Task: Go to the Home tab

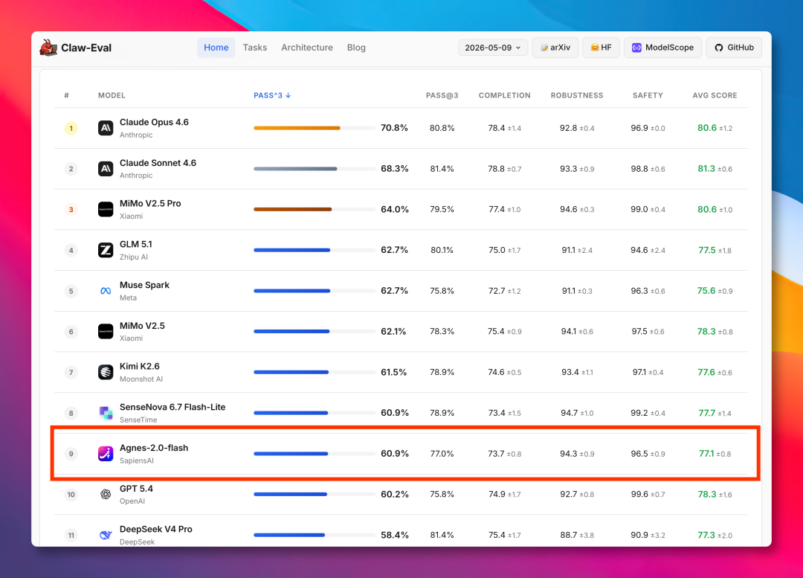Action: (x=216, y=48)
